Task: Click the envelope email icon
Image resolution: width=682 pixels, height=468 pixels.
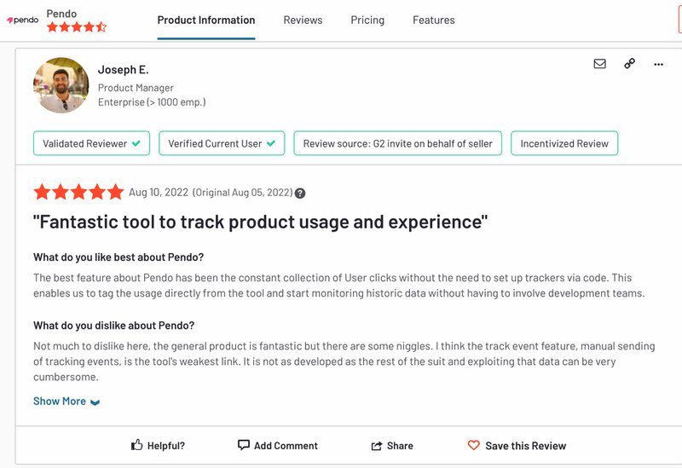Action: coord(599,64)
